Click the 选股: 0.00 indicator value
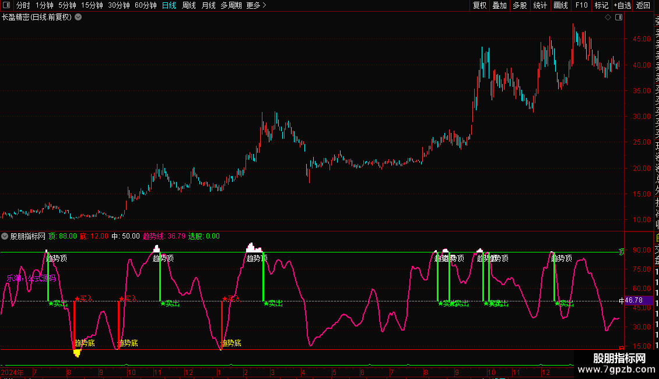Screen dimensions: 659x379 [x=204, y=236]
